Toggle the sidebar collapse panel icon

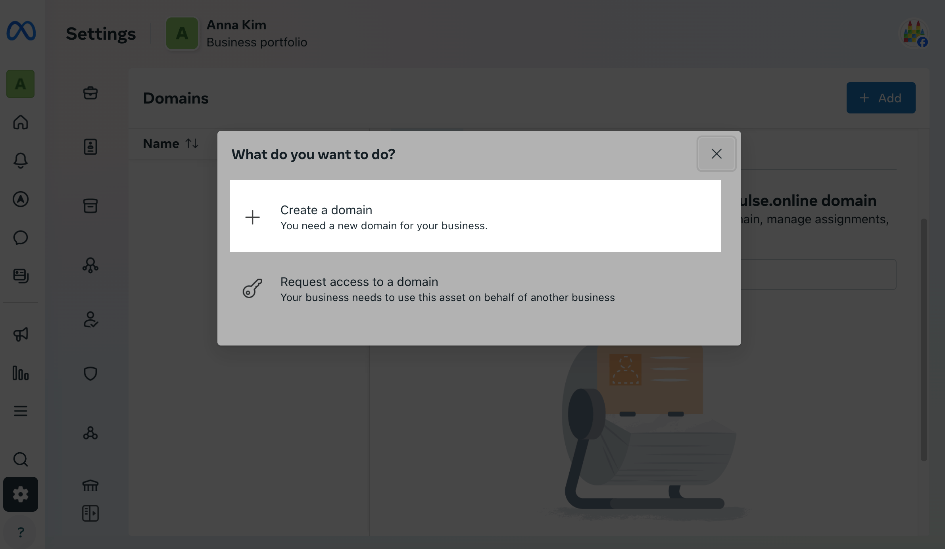pyautogui.click(x=90, y=513)
